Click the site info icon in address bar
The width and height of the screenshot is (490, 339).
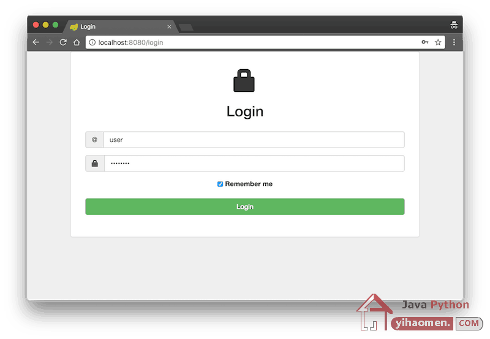[92, 42]
